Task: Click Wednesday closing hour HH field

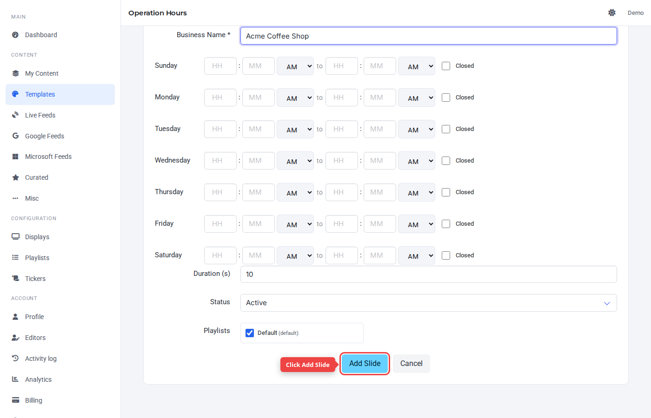Action: pos(342,161)
